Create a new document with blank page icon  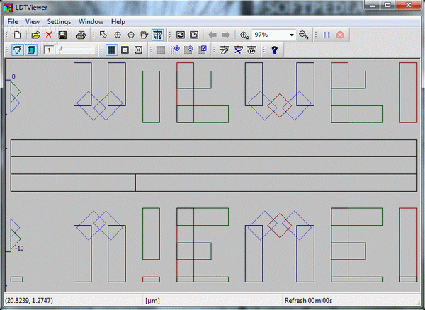pos(18,35)
